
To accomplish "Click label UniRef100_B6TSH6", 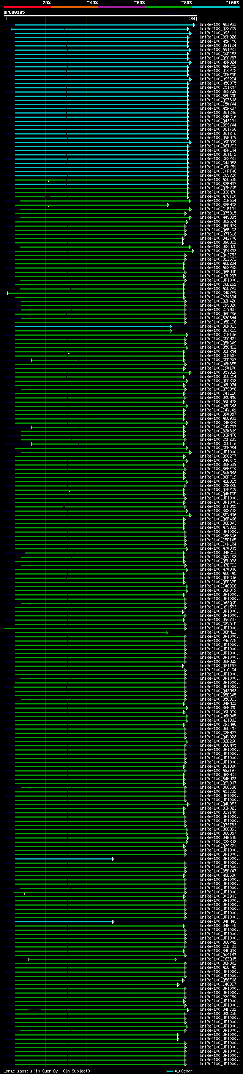I will (218, 112).
